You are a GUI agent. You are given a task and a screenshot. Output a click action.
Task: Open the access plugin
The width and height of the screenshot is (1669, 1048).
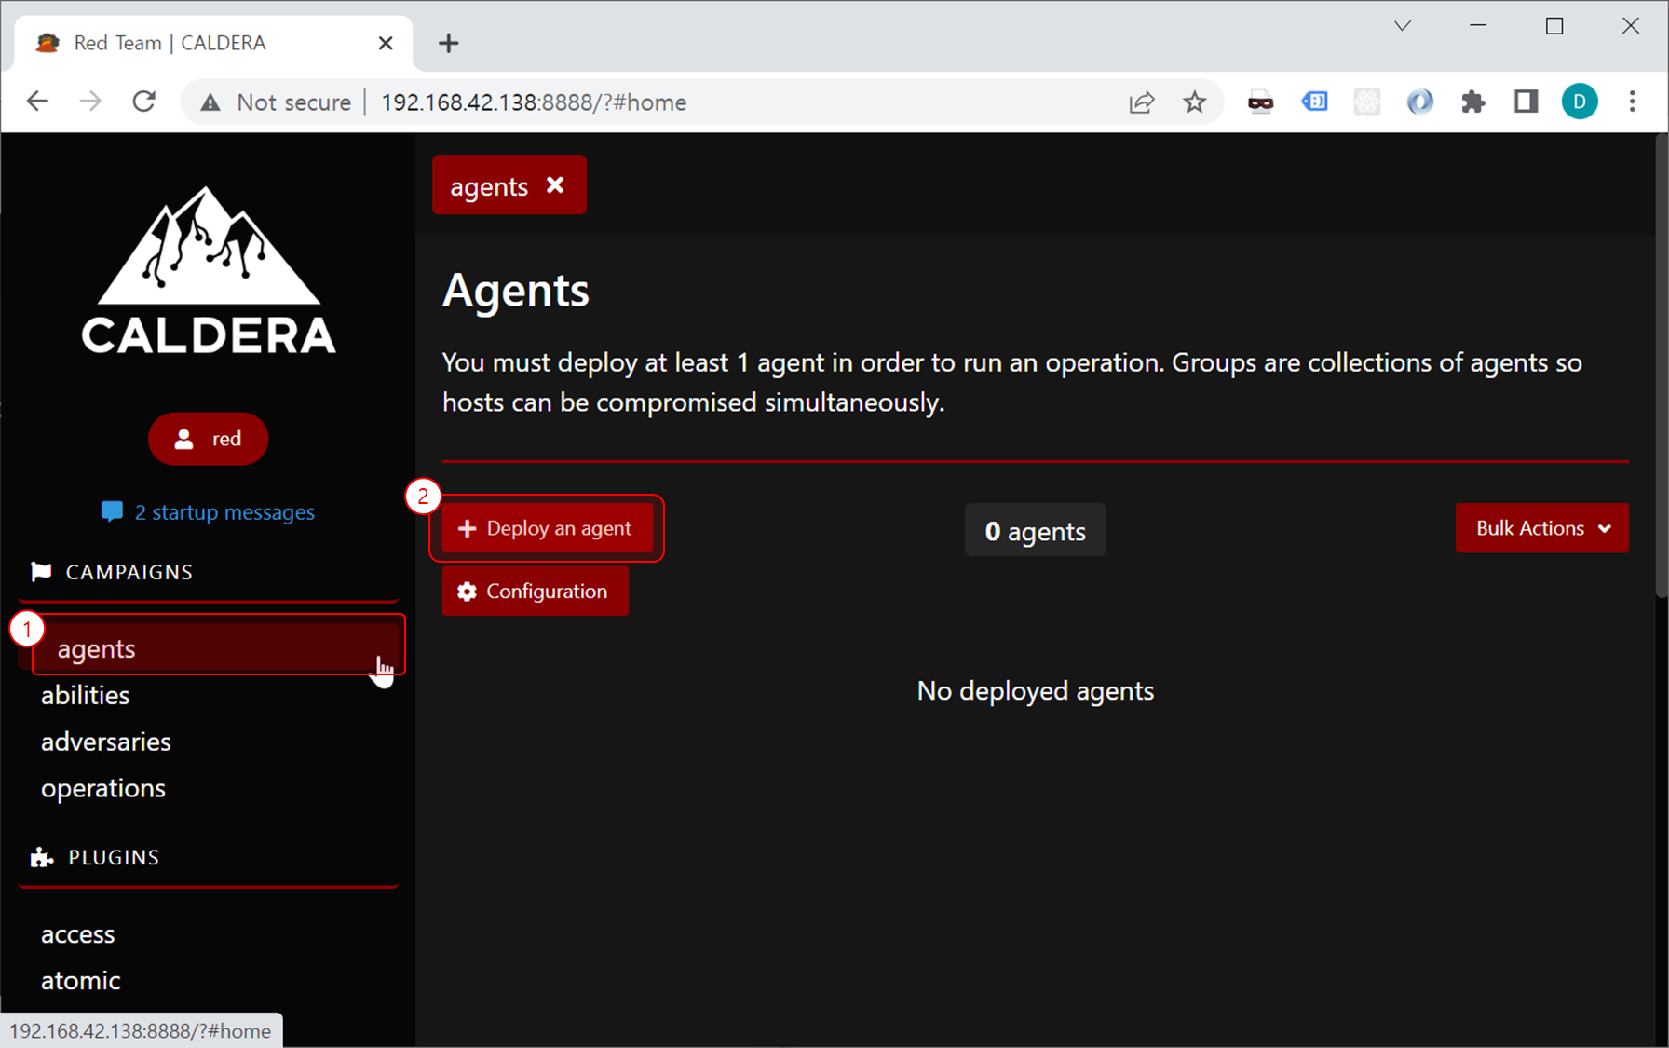77,934
